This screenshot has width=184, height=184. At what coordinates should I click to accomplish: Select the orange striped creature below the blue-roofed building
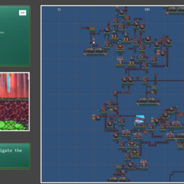pos(145,132)
